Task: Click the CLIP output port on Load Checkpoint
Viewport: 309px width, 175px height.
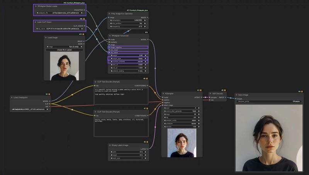Action: coord(50,104)
